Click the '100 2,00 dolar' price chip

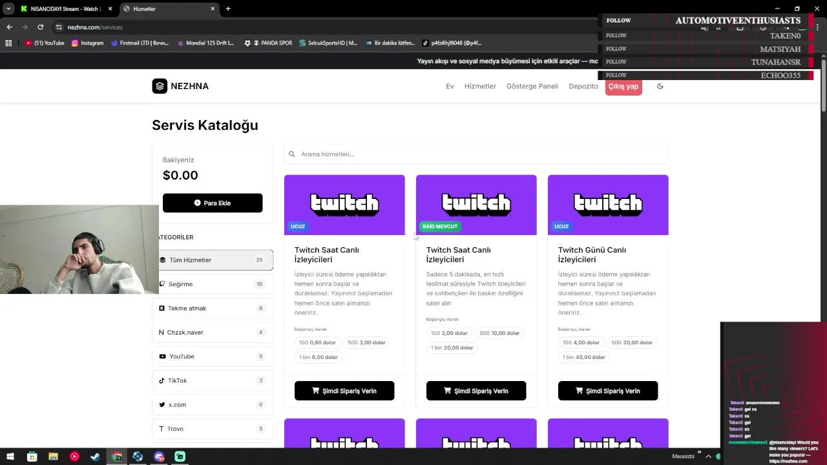[449, 333]
